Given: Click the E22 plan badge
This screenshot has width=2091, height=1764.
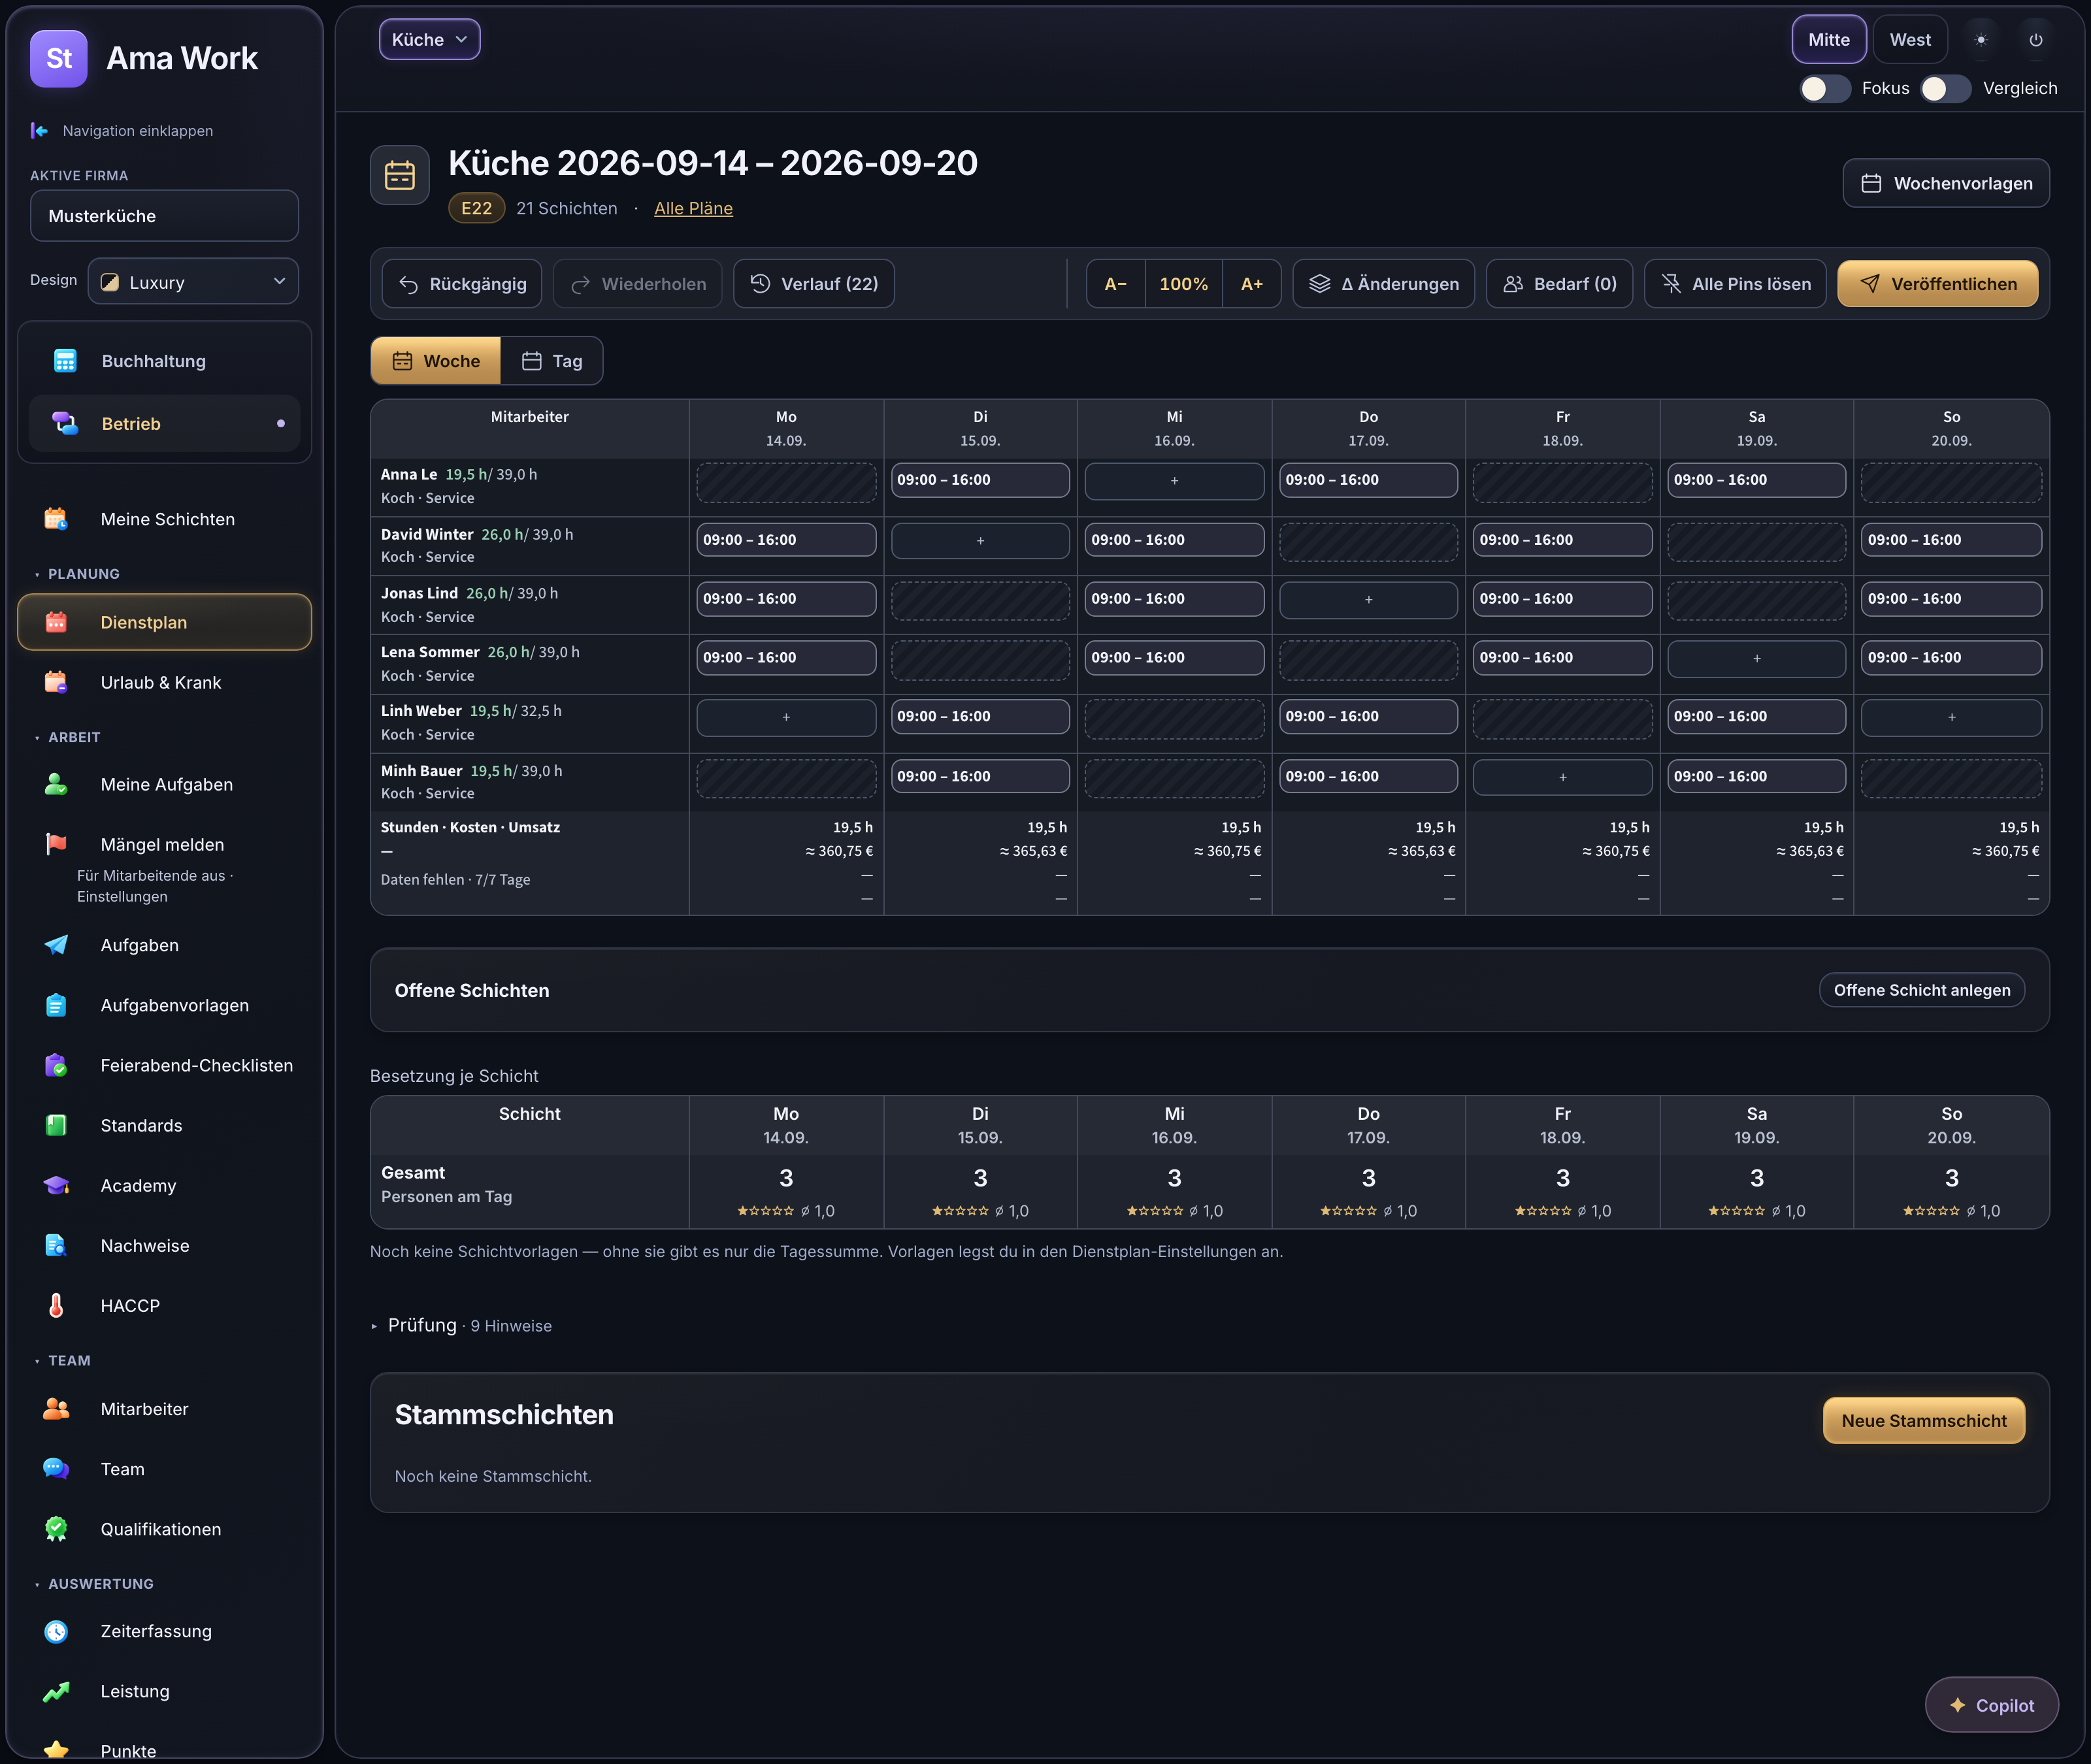Looking at the screenshot, I should click(x=476, y=208).
